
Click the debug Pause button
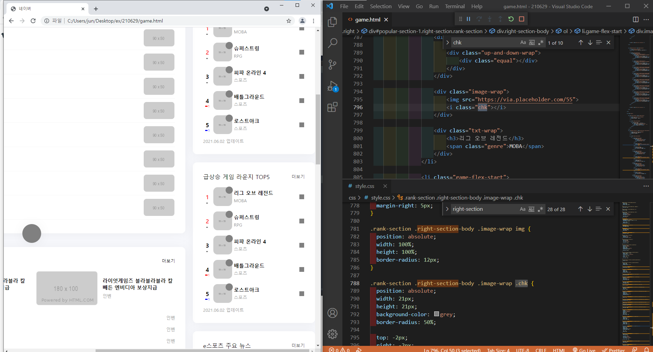468,19
